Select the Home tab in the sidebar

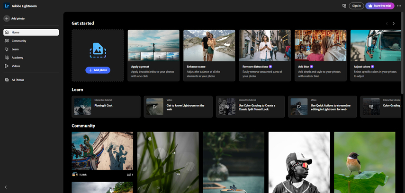tap(31, 32)
